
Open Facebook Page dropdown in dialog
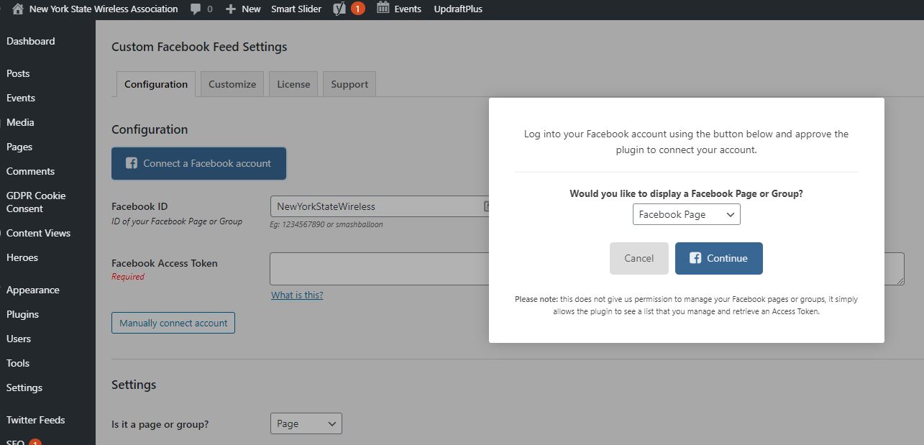pyautogui.click(x=686, y=214)
